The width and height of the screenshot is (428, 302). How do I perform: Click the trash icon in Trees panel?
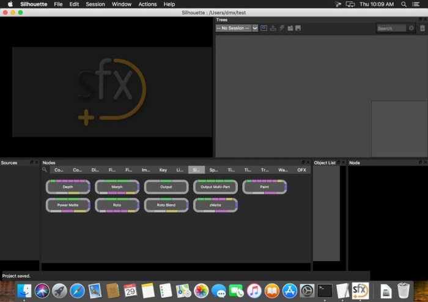click(422, 28)
